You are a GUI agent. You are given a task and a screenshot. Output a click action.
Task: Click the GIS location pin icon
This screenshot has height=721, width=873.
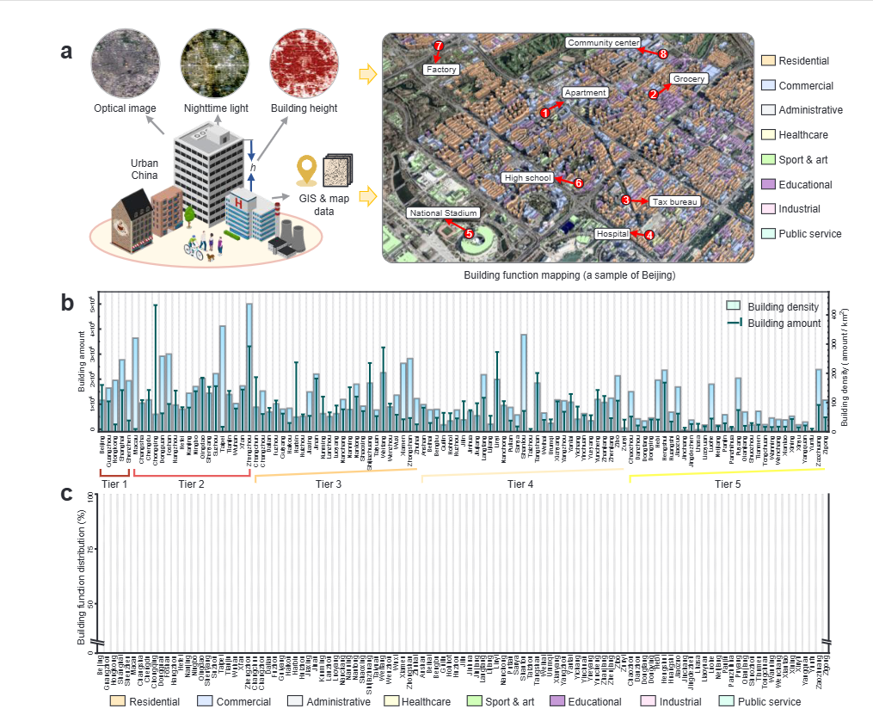click(304, 169)
